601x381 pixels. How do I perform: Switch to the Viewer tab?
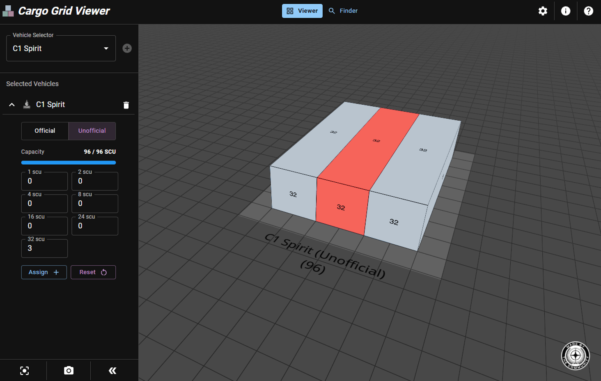(x=302, y=11)
